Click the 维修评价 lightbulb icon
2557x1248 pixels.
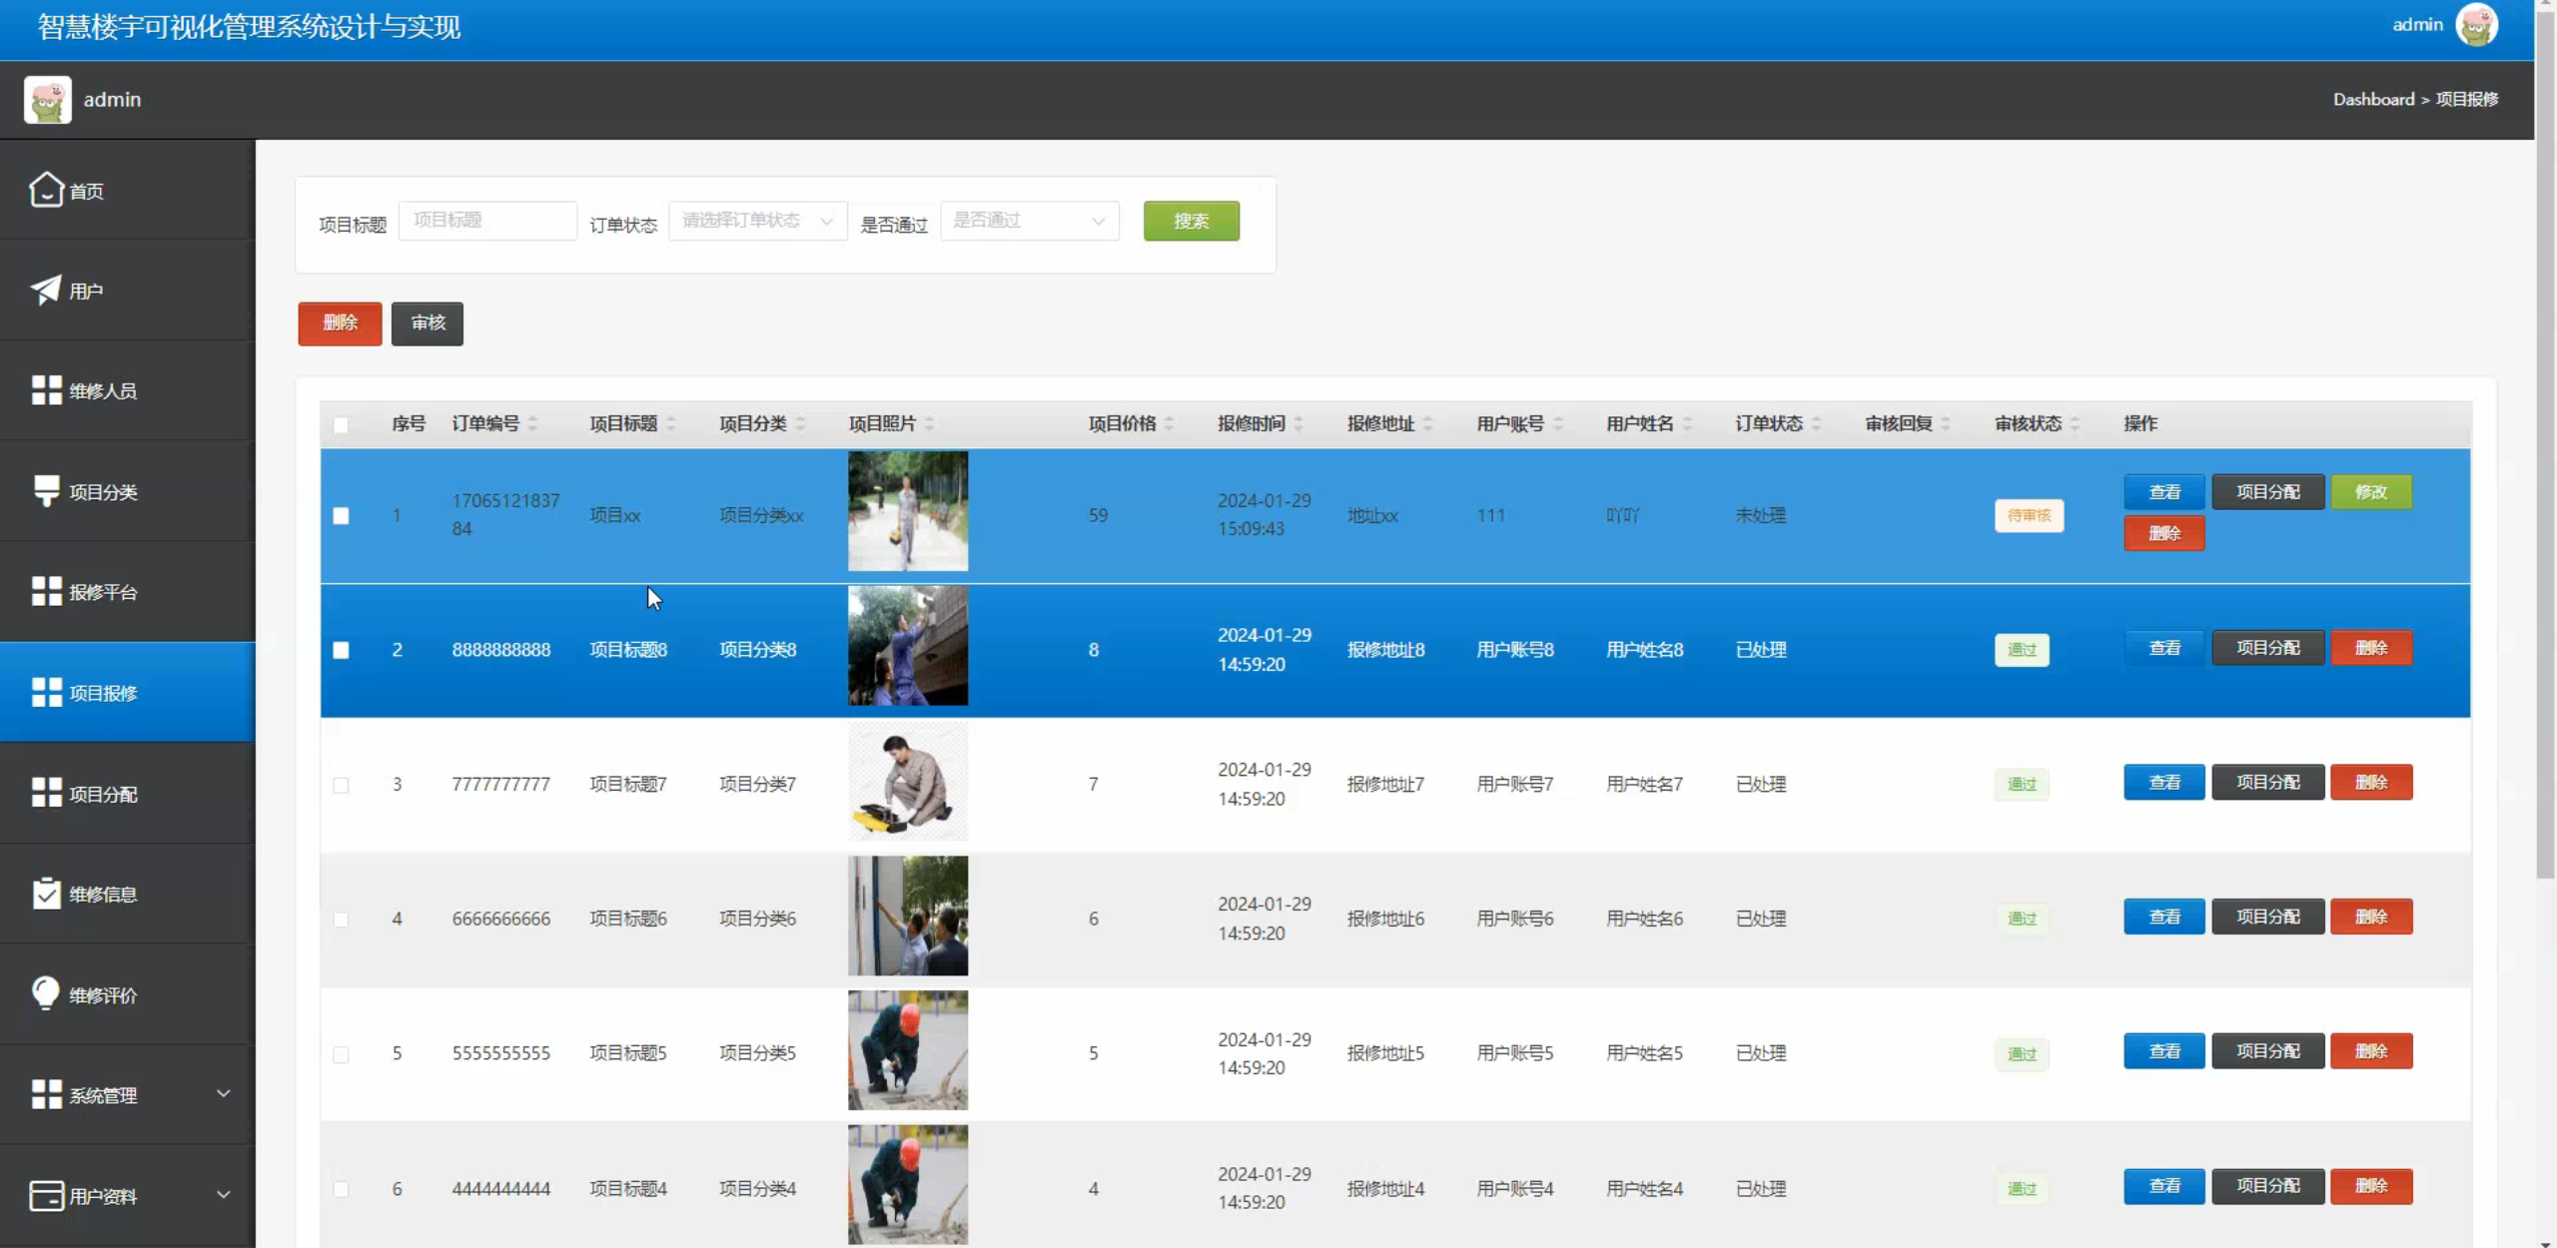[x=46, y=993]
